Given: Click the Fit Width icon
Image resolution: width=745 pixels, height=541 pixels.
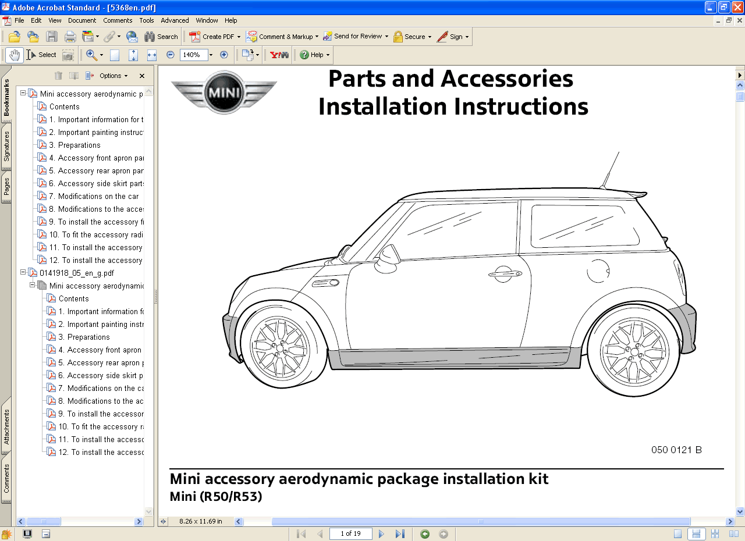Looking at the screenshot, I should [x=152, y=55].
